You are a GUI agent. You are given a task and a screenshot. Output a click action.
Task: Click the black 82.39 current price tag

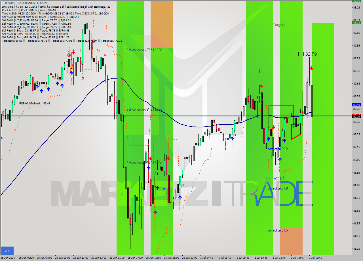pos(356,117)
